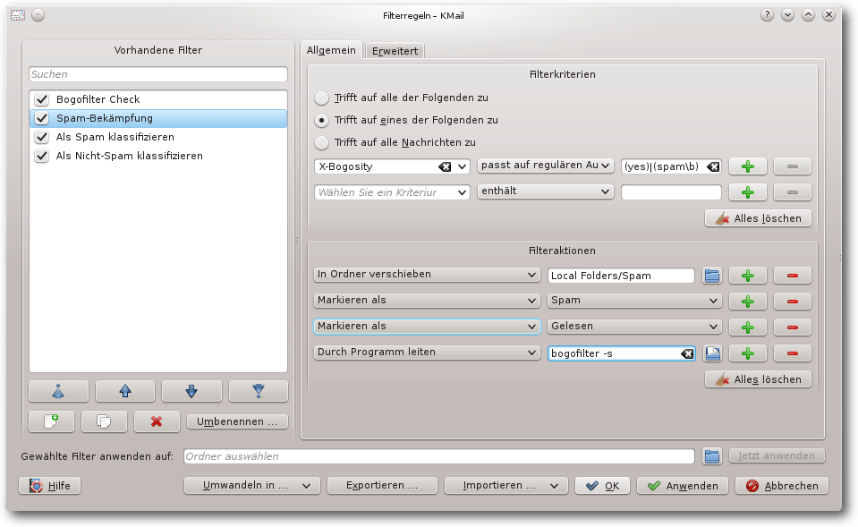Open the passt auf regulären Ausdruck dropdown
The height and width of the screenshot is (527, 858).
click(x=545, y=166)
